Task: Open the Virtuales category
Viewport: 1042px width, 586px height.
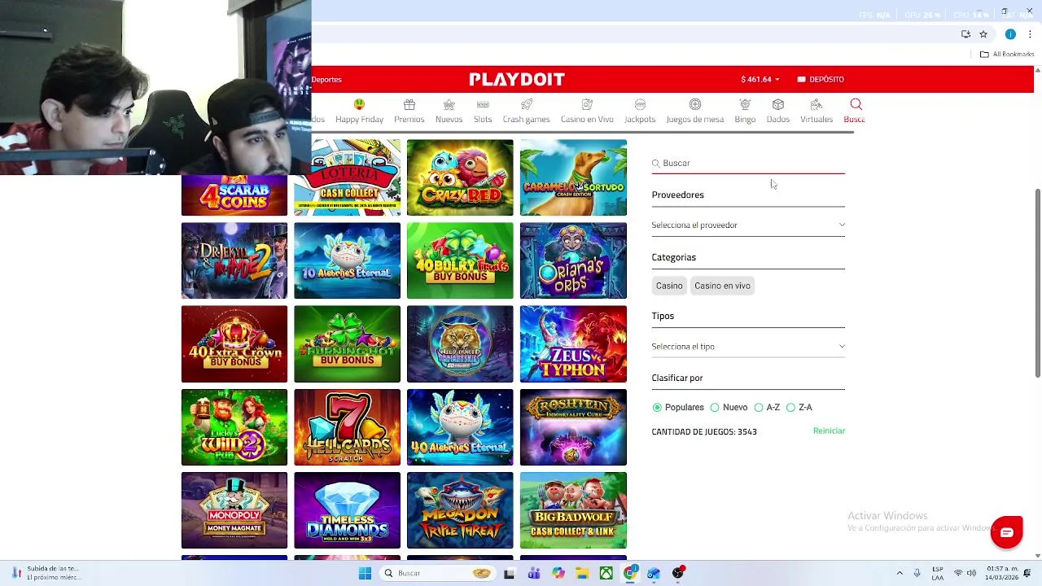Action: point(817,112)
